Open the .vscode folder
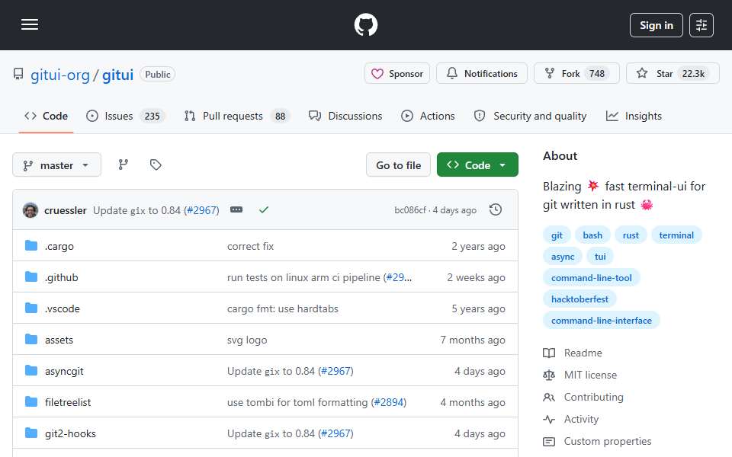 coord(62,308)
